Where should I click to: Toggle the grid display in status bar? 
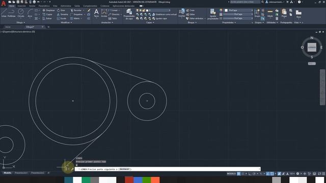239,174
